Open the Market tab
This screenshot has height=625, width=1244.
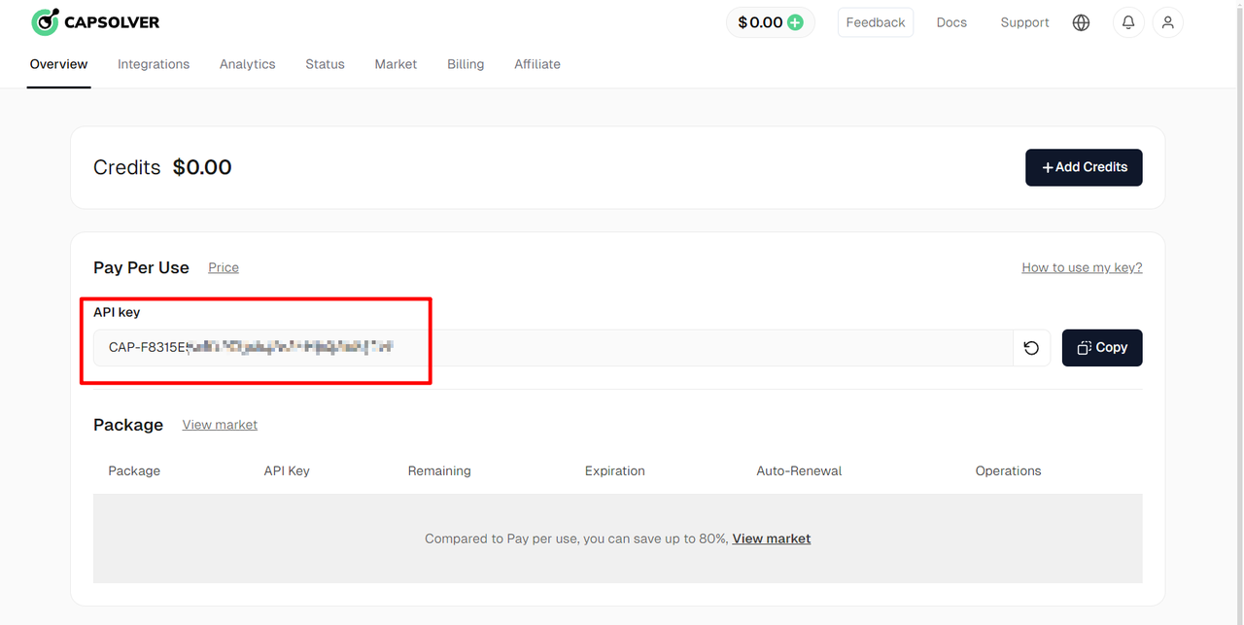click(x=396, y=64)
